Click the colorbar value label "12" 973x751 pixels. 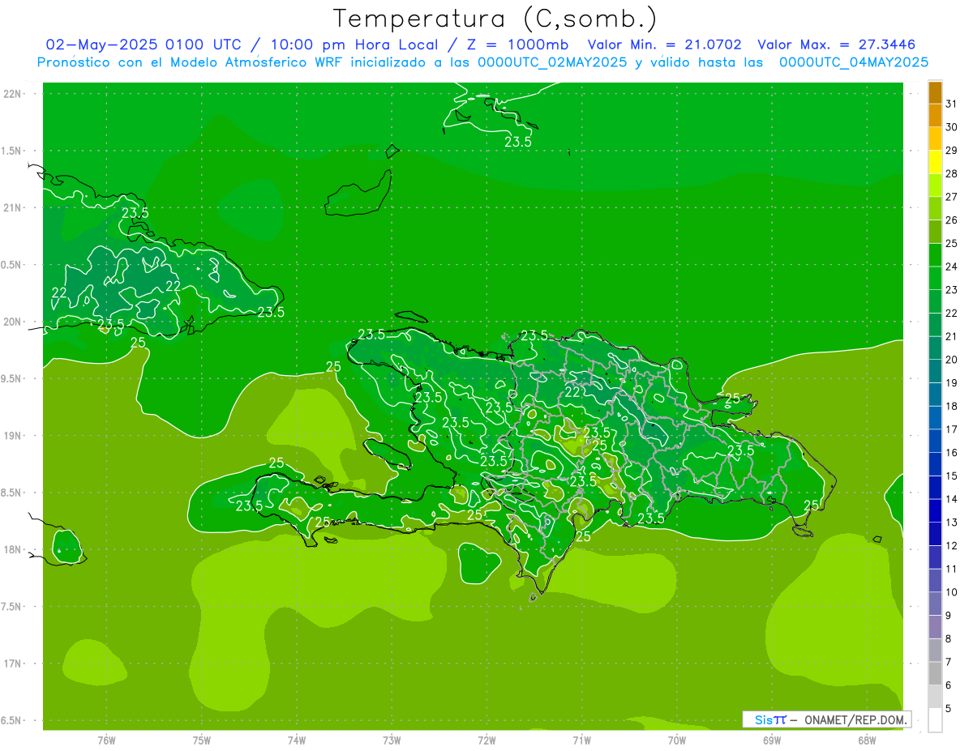(x=951, y=546)
